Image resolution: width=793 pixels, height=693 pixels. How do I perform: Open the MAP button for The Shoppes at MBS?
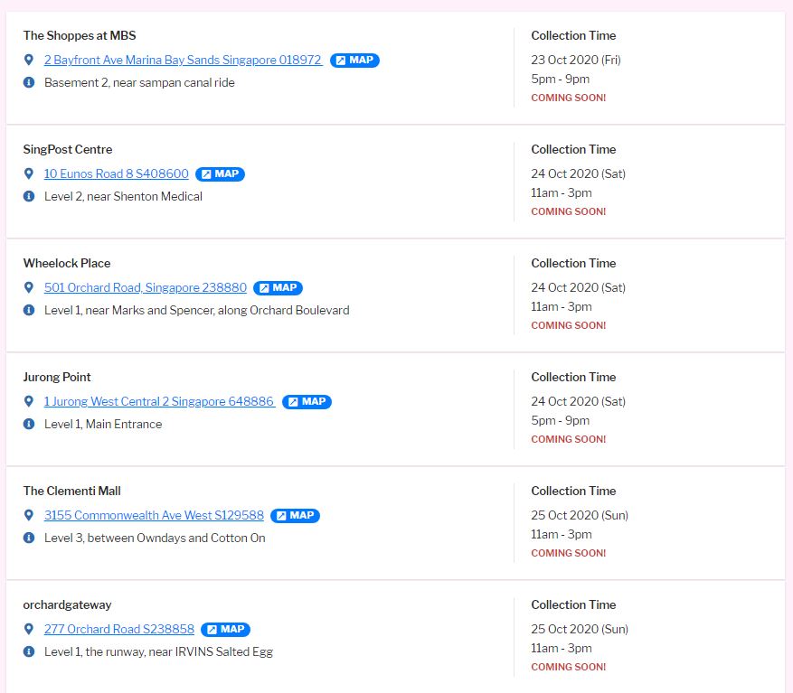354,61
